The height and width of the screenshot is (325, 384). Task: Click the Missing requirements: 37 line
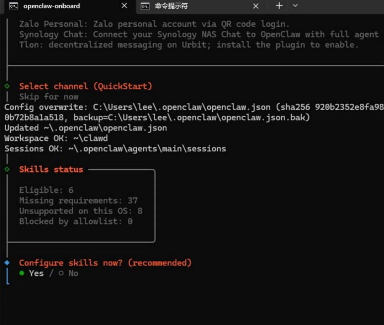(78, 200)
